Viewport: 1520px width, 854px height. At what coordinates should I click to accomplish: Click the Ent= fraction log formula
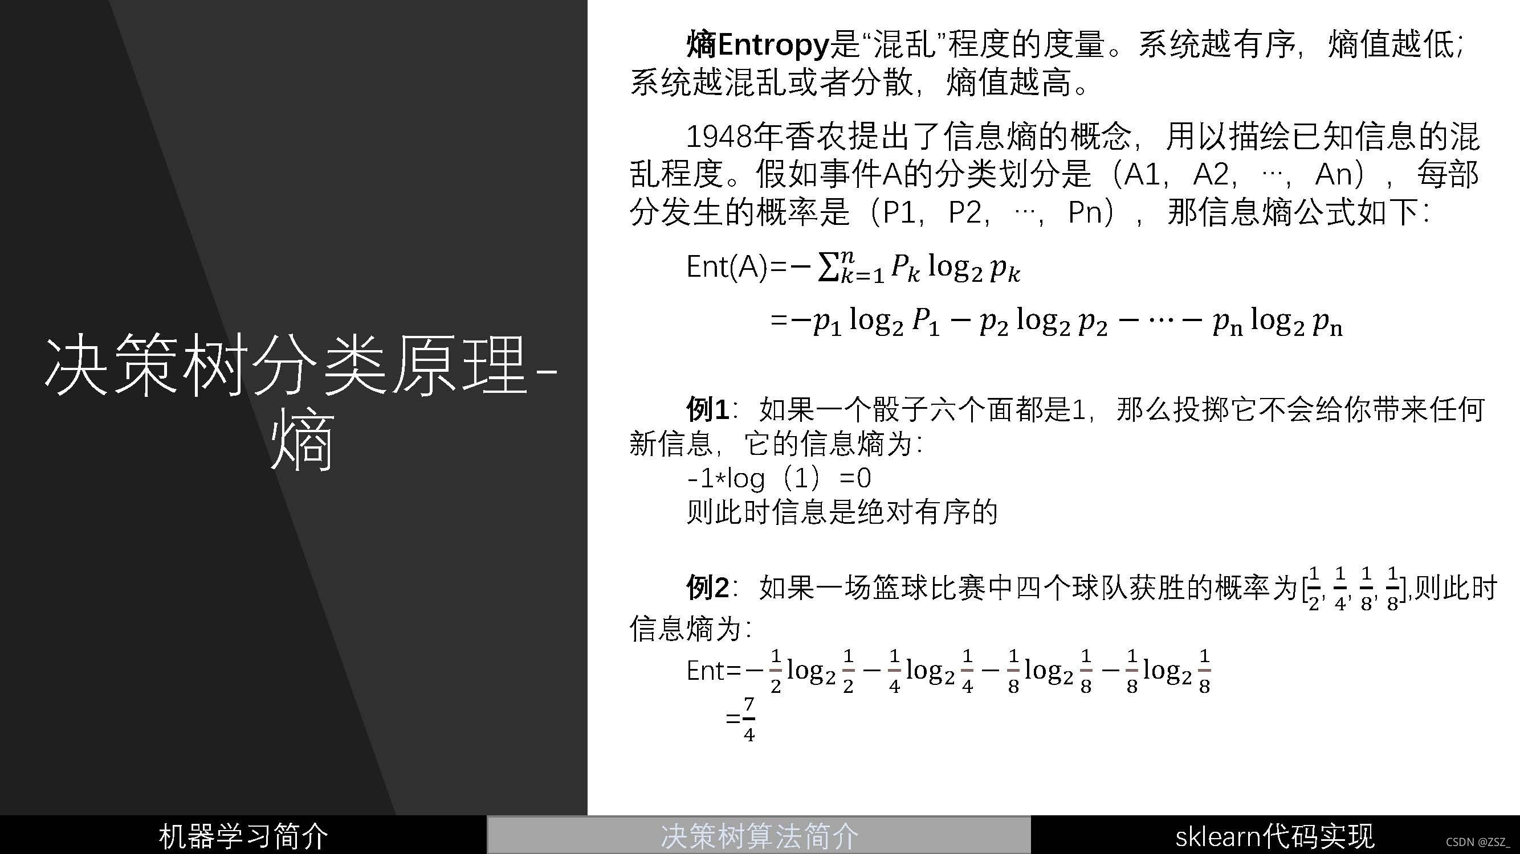click(x=949, y=671)
